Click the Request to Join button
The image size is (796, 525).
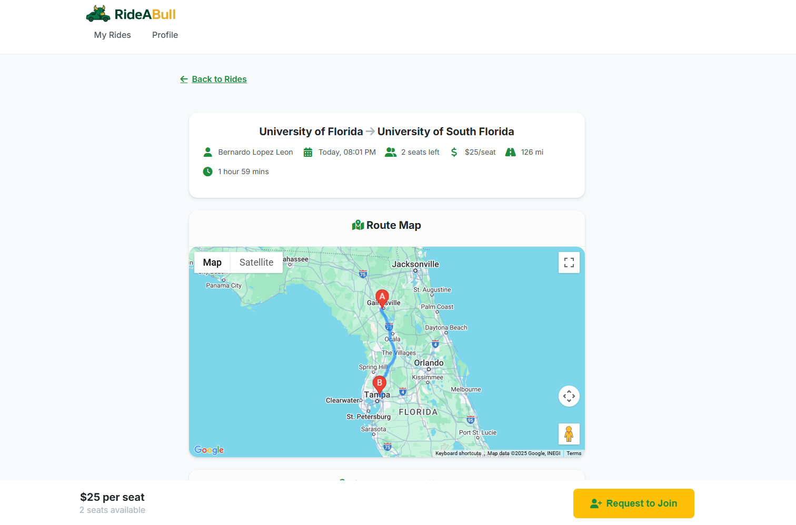point(634,503)
